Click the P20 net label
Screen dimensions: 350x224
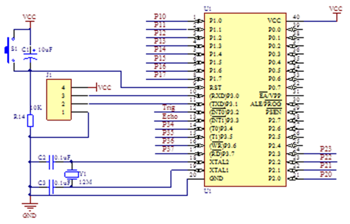326,174
